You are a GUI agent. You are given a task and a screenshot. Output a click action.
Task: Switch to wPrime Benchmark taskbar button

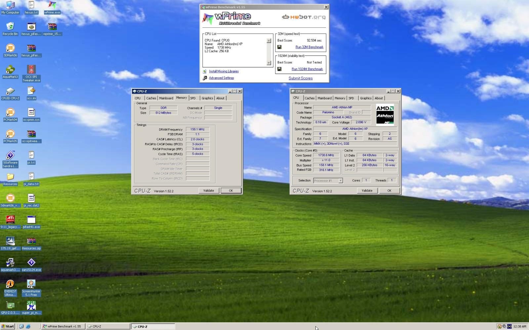tap(63, 326)
